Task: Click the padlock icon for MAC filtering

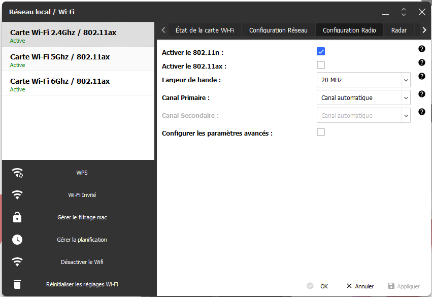Action: [x=17, y=217]
